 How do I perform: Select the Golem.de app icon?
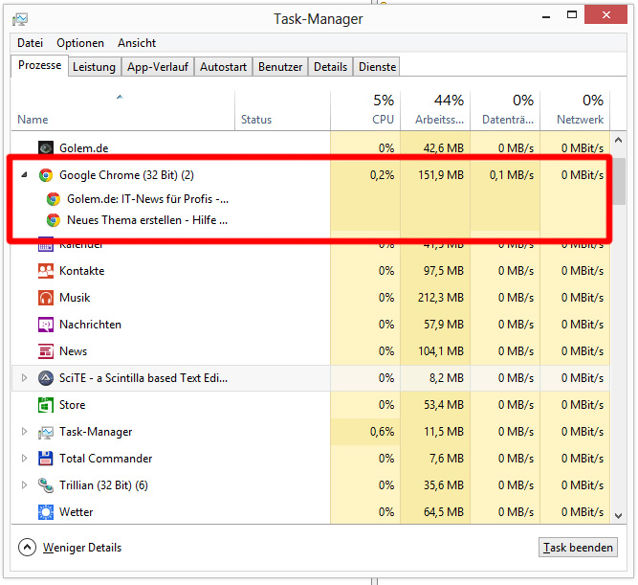(45, 148)
